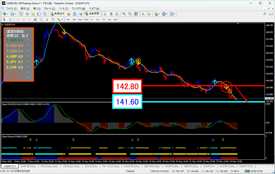
Task: Select the vertical line drawing tool
Action: pyautogui.click(x=18, y=20)
